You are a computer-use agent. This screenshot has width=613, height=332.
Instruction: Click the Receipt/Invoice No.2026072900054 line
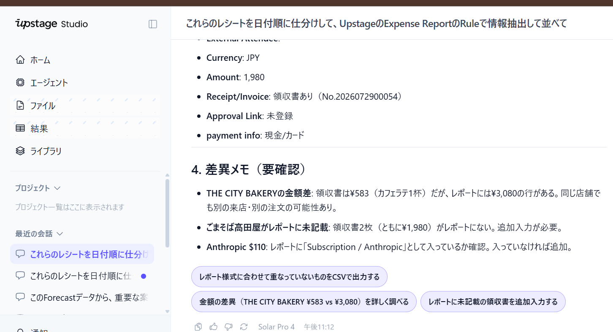coord(304,97)
